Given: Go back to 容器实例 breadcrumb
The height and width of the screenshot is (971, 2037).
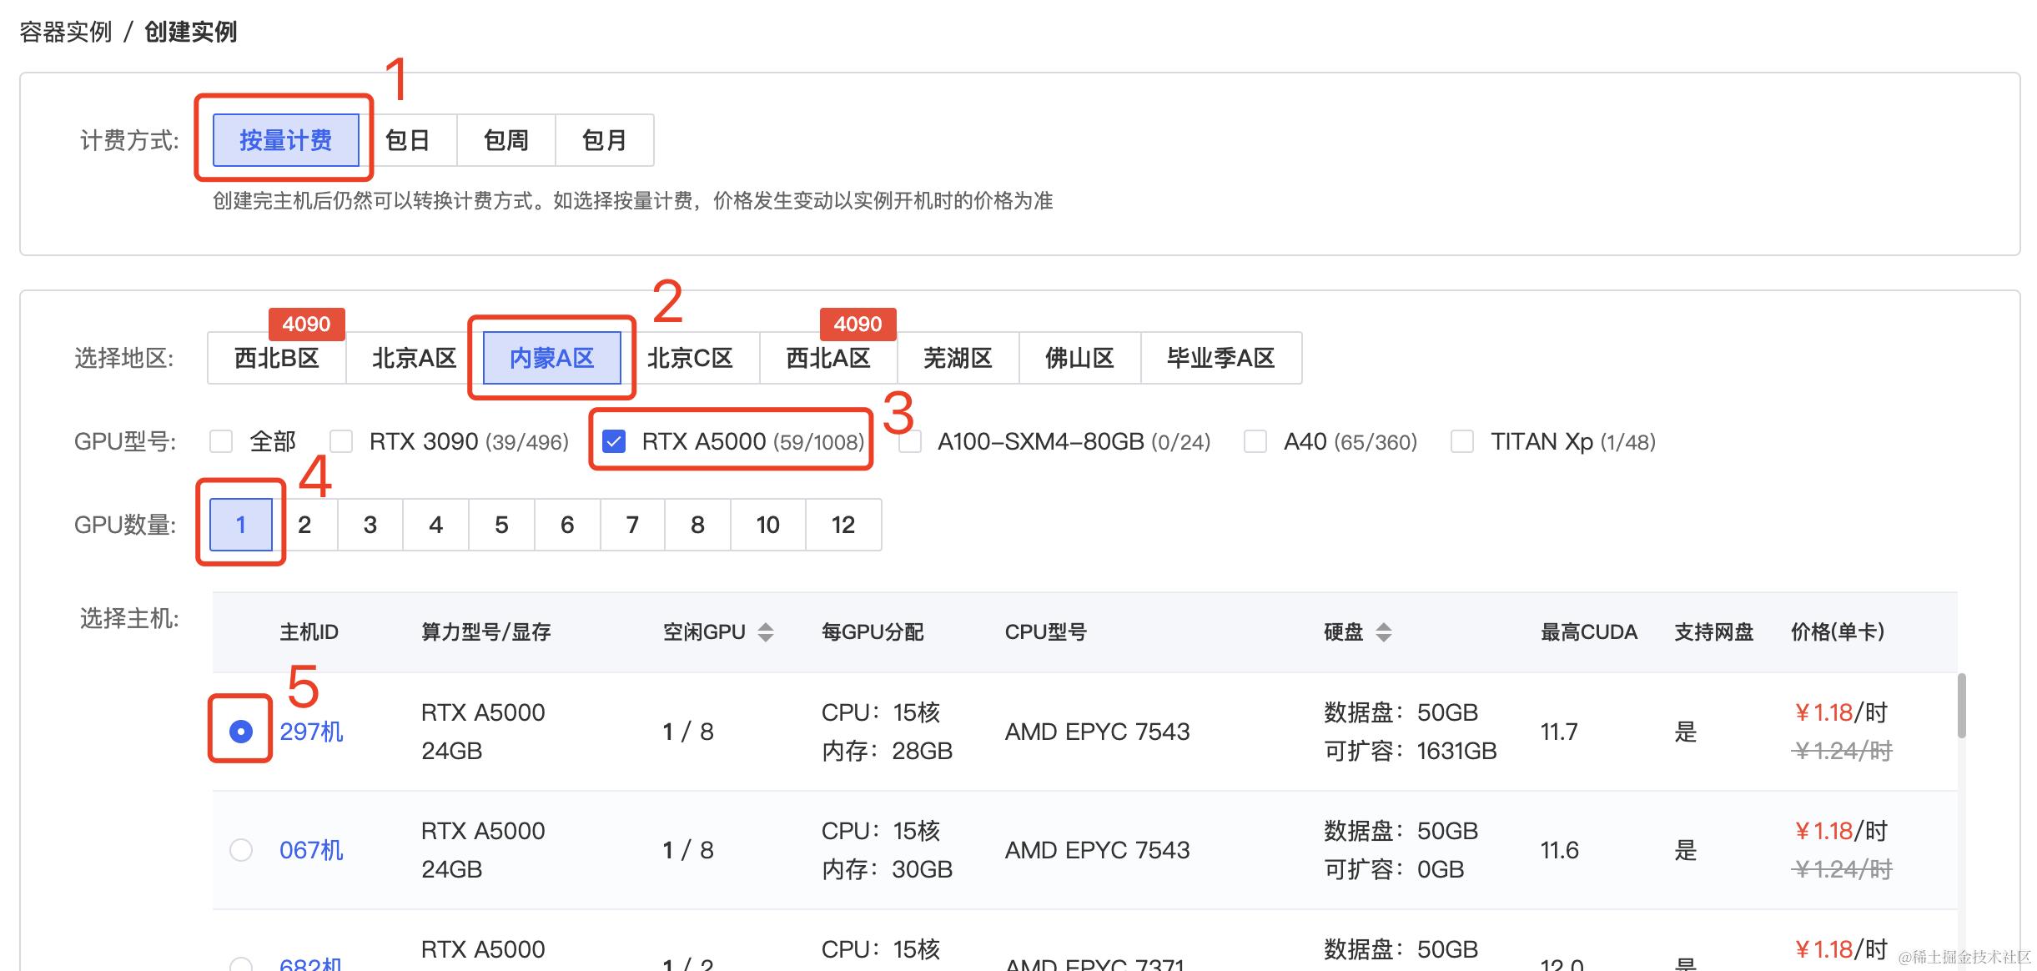Looking at the screenshot, I should (66, 32).
